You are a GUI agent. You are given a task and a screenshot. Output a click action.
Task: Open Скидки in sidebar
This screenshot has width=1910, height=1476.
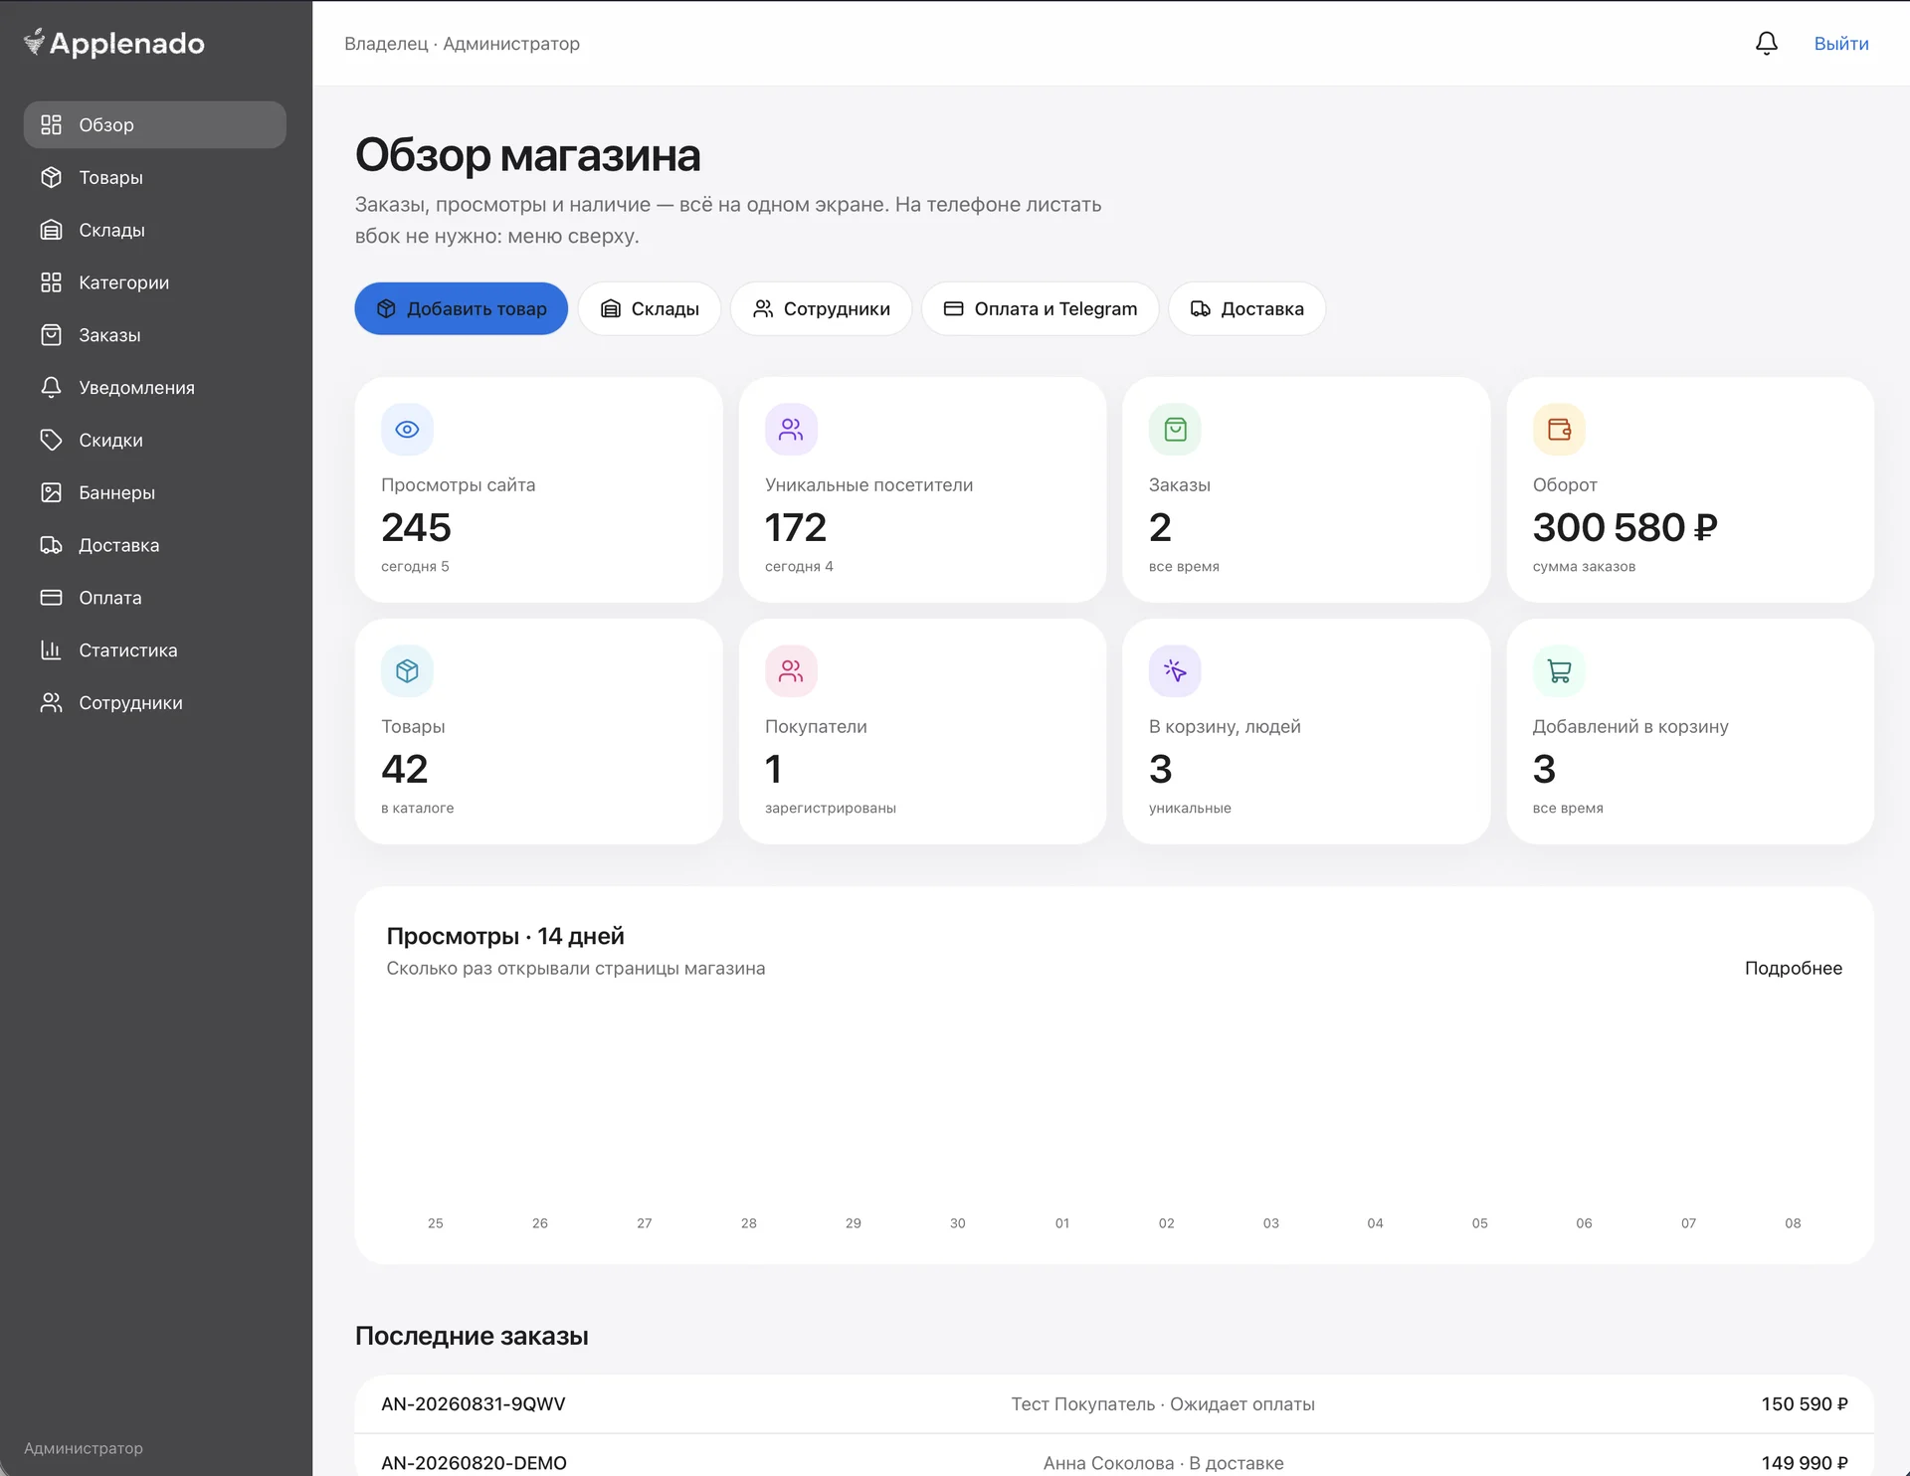pyautogui.click(x=154, y=440)
